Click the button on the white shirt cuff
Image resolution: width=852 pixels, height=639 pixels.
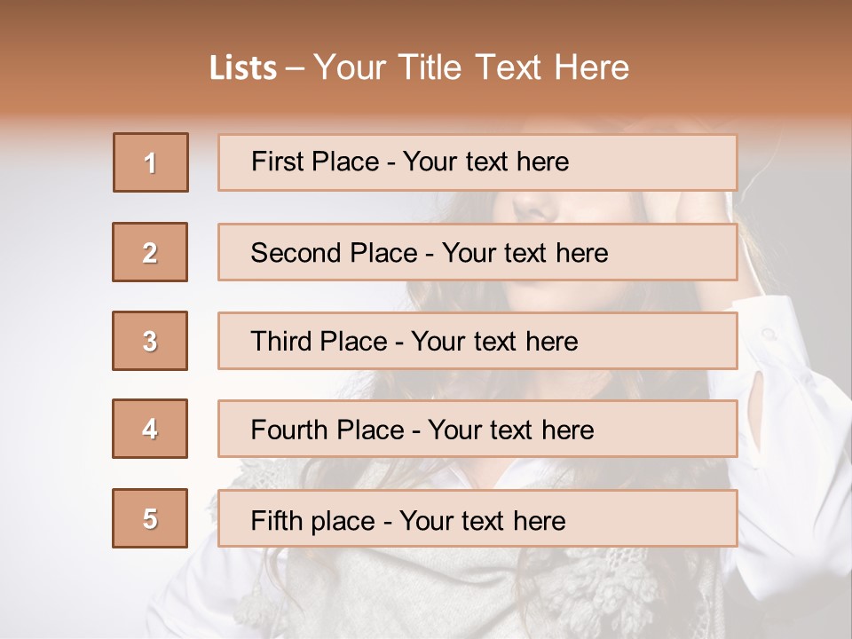pyautogui.click(x=769, y=333)
